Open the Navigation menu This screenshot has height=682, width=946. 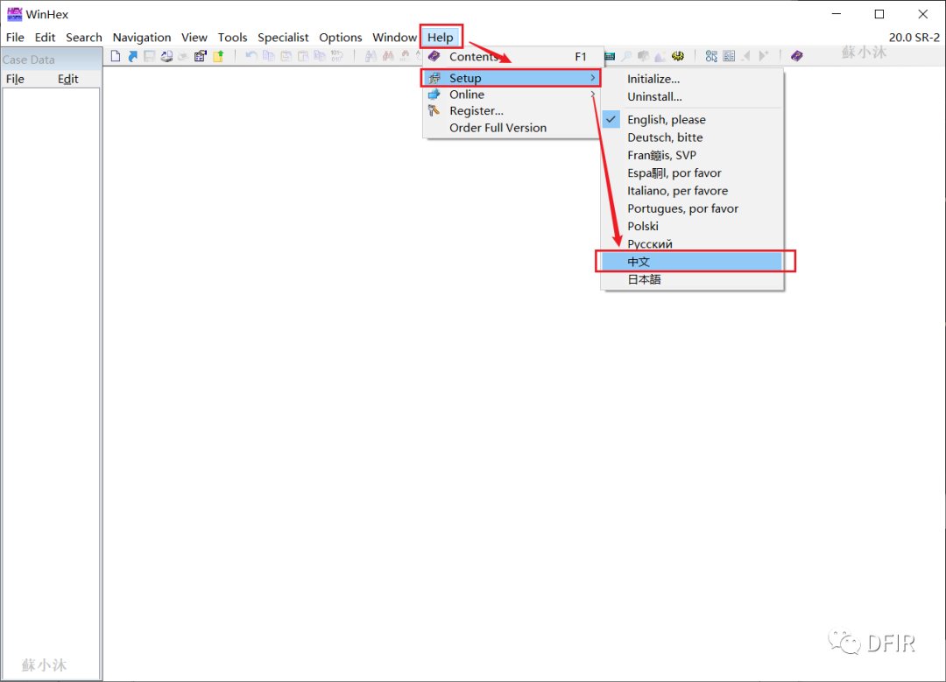point(142,38)
